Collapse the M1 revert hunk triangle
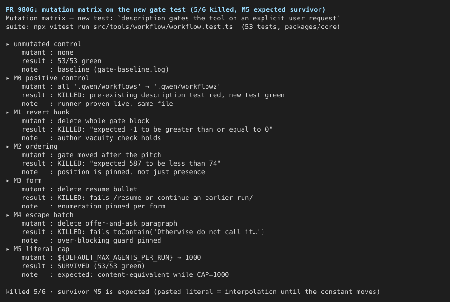 point(8,113)
